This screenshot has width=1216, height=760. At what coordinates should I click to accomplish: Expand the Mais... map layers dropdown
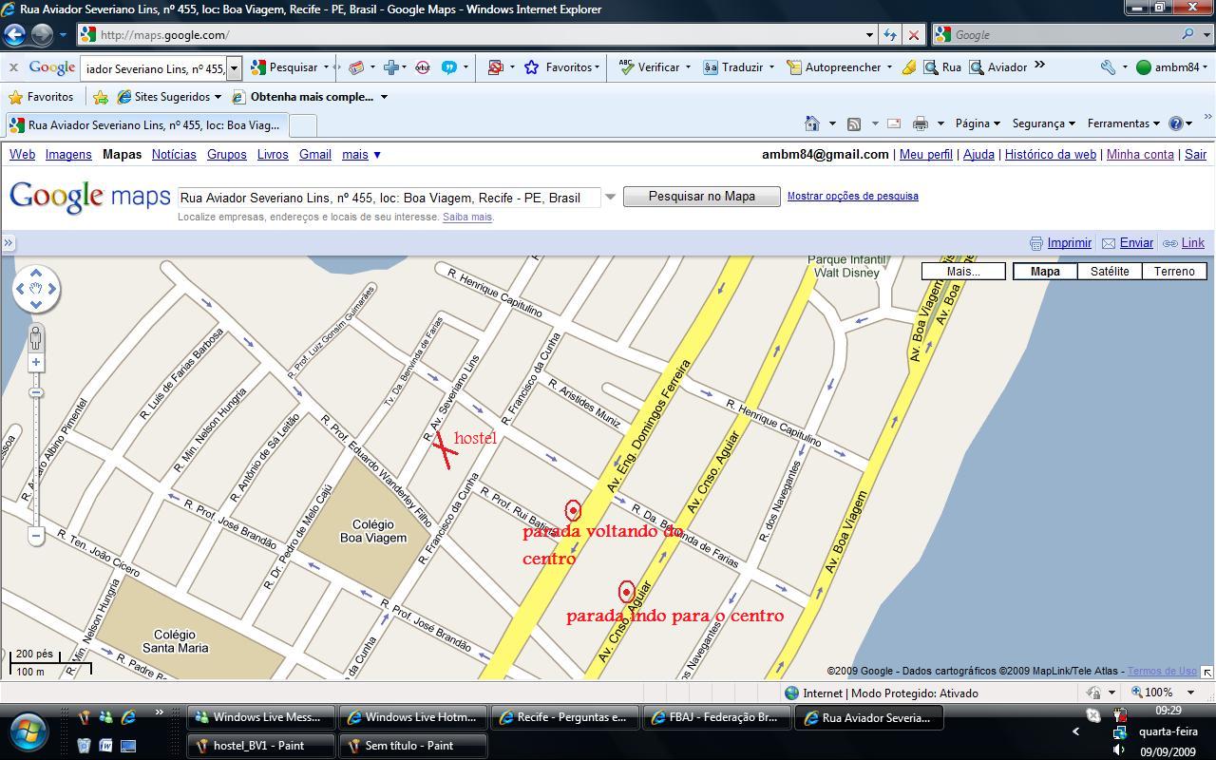(963, 272)
